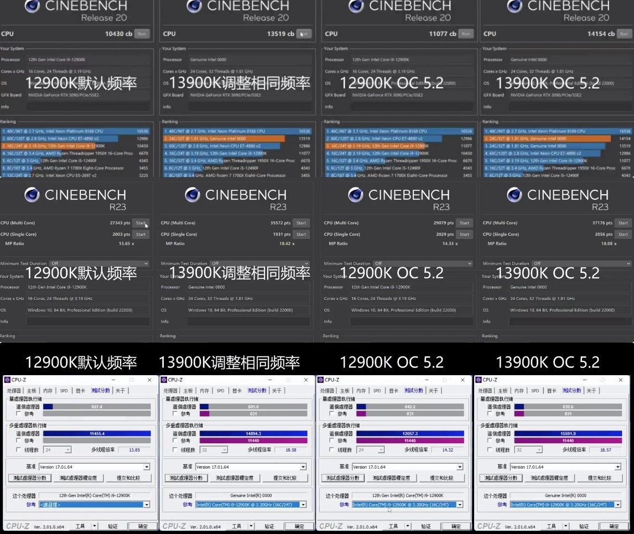Click the CPU-Z title icon in the 11455.4 score window
Viewport: 634px width, 534px height.
click(x=7, y=380)
